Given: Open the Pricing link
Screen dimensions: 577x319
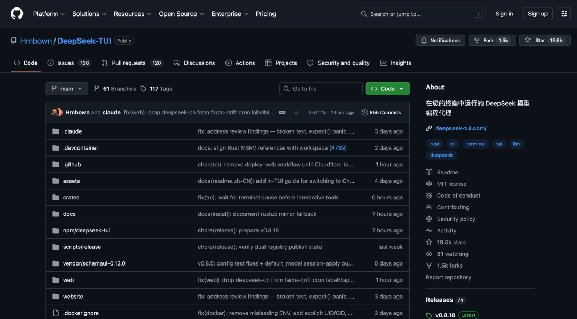Looking at the screenshot, I should [266, 14].
